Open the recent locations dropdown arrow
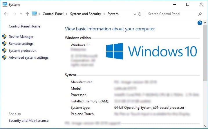This screenshot has height=129, width=208. pos(21,14)
